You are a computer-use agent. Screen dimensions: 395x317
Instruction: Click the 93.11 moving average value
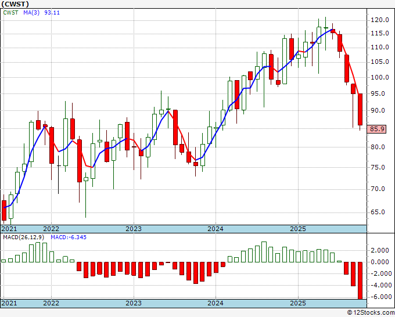coord(52,13)
